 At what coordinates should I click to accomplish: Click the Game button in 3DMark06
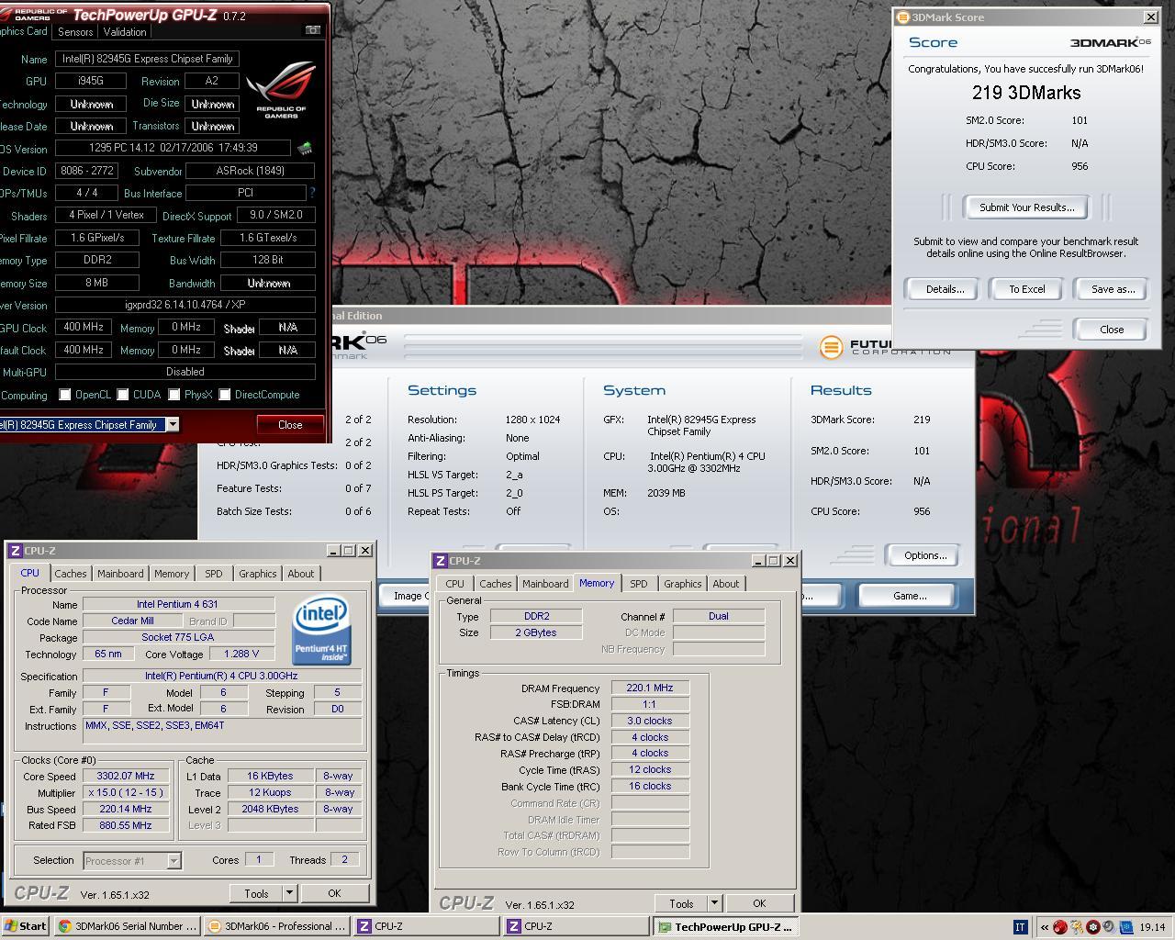(910, 596)
